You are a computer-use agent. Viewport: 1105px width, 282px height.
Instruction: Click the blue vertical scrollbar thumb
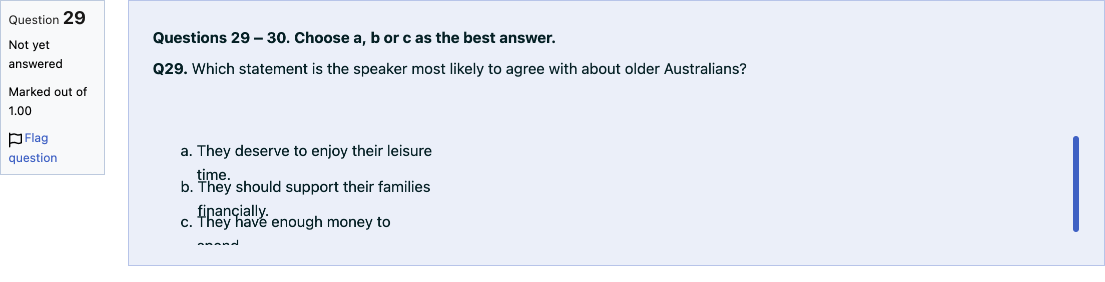(1075, 184)
